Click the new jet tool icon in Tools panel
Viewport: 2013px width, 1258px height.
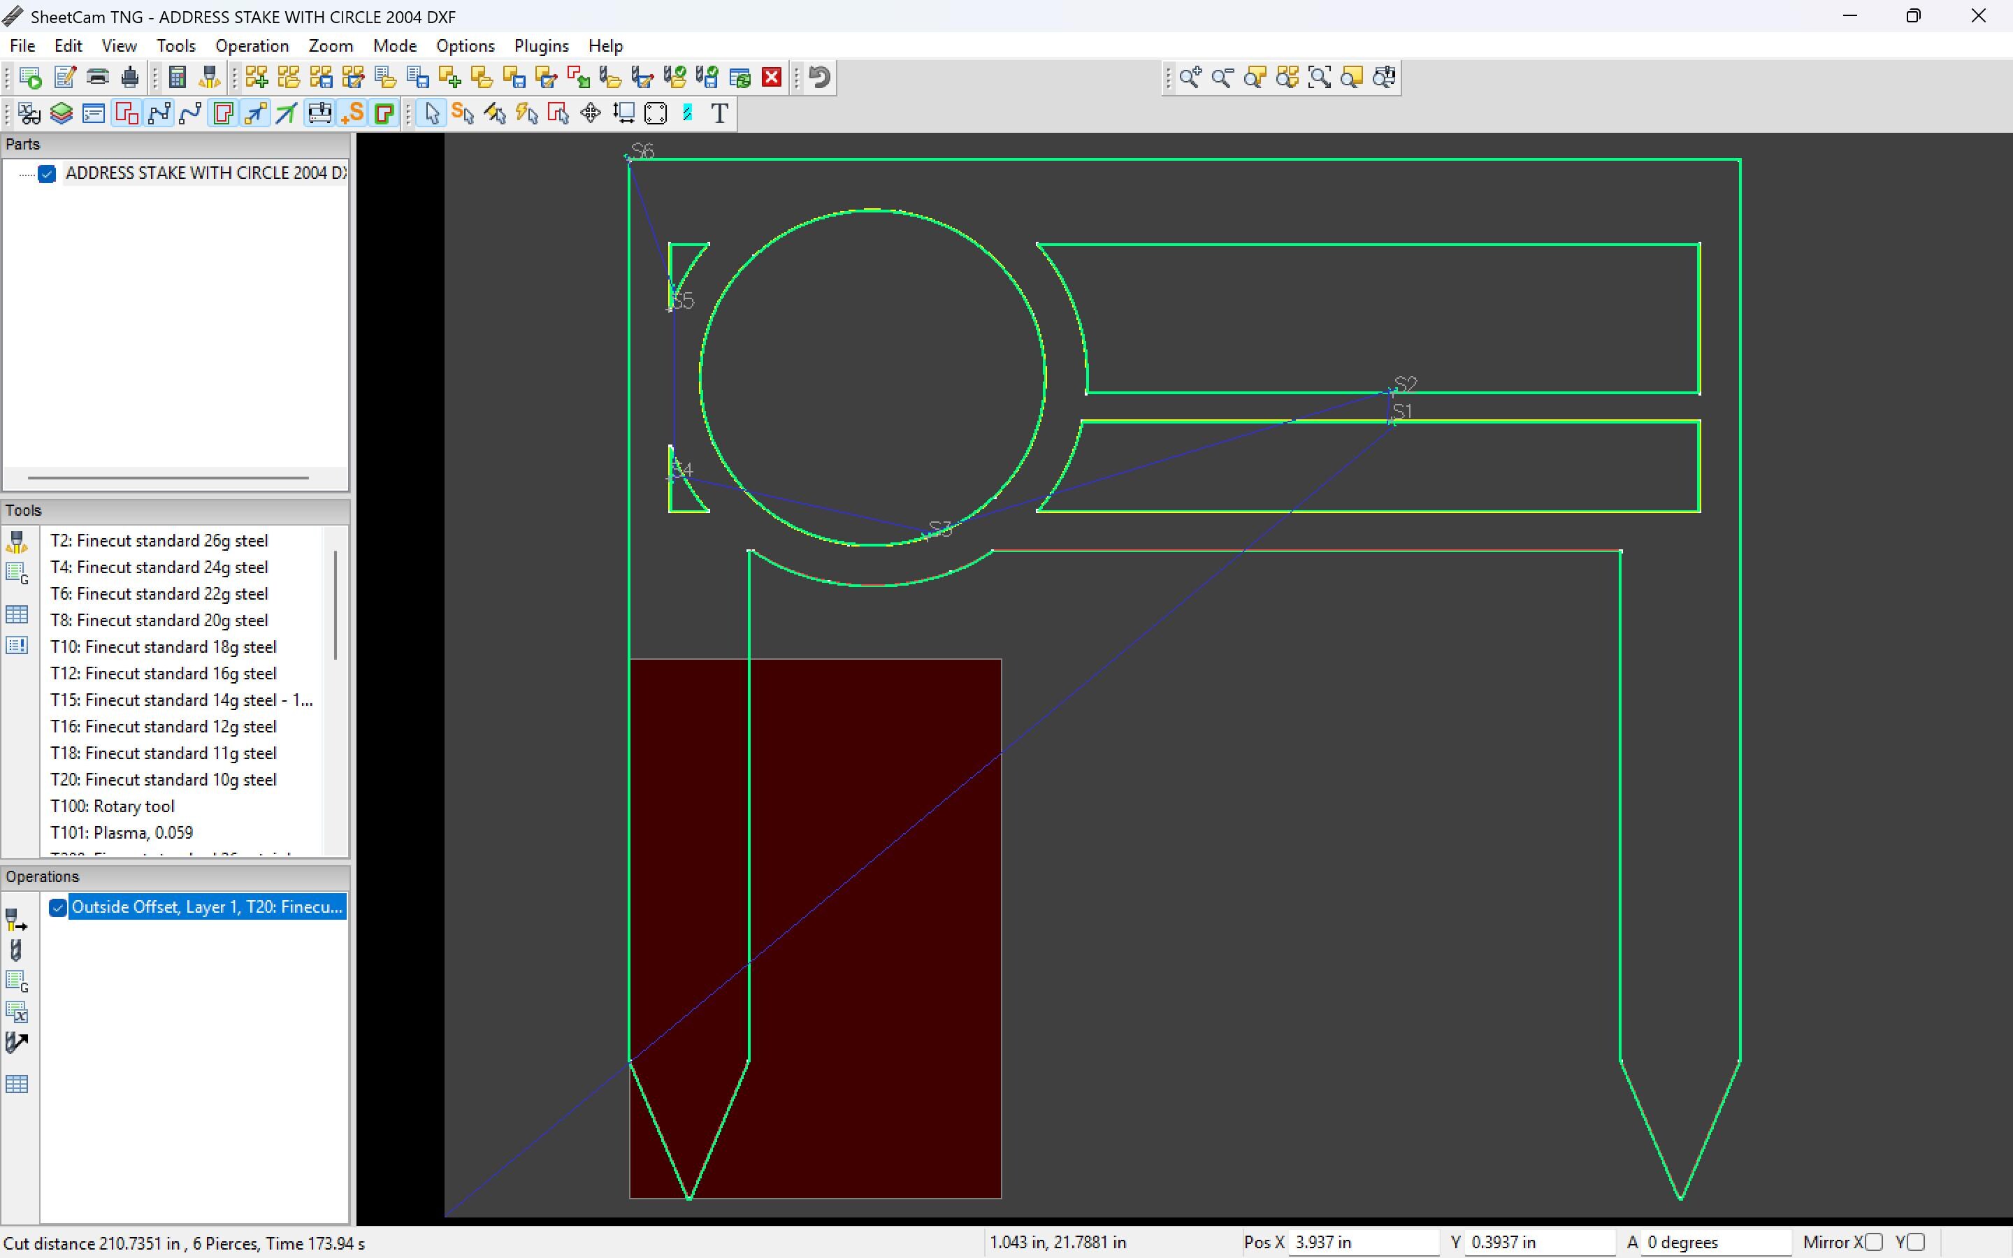point(17,542)
